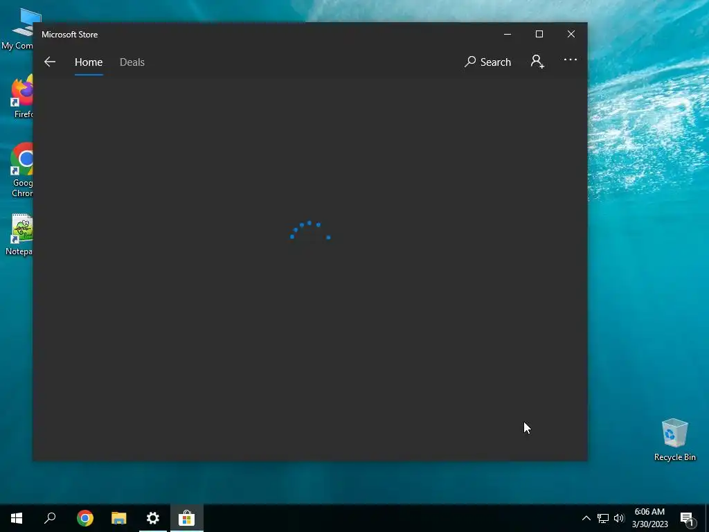Open the Windows Start menu
Screen dimensions: 709x532
tap(17, 518)
